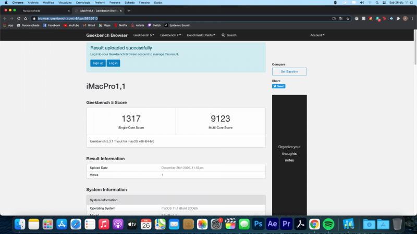The height and width of the screenshot is (234, 417).
Task: Open After Effects from the Dock
Action: (272, 224)
